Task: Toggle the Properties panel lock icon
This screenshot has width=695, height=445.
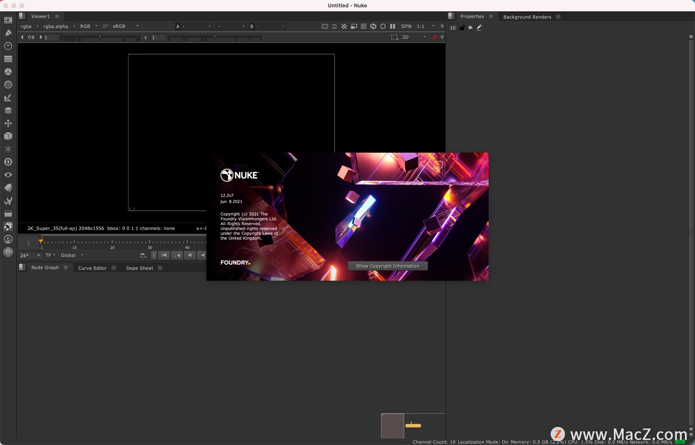Action: pos(462,27)
